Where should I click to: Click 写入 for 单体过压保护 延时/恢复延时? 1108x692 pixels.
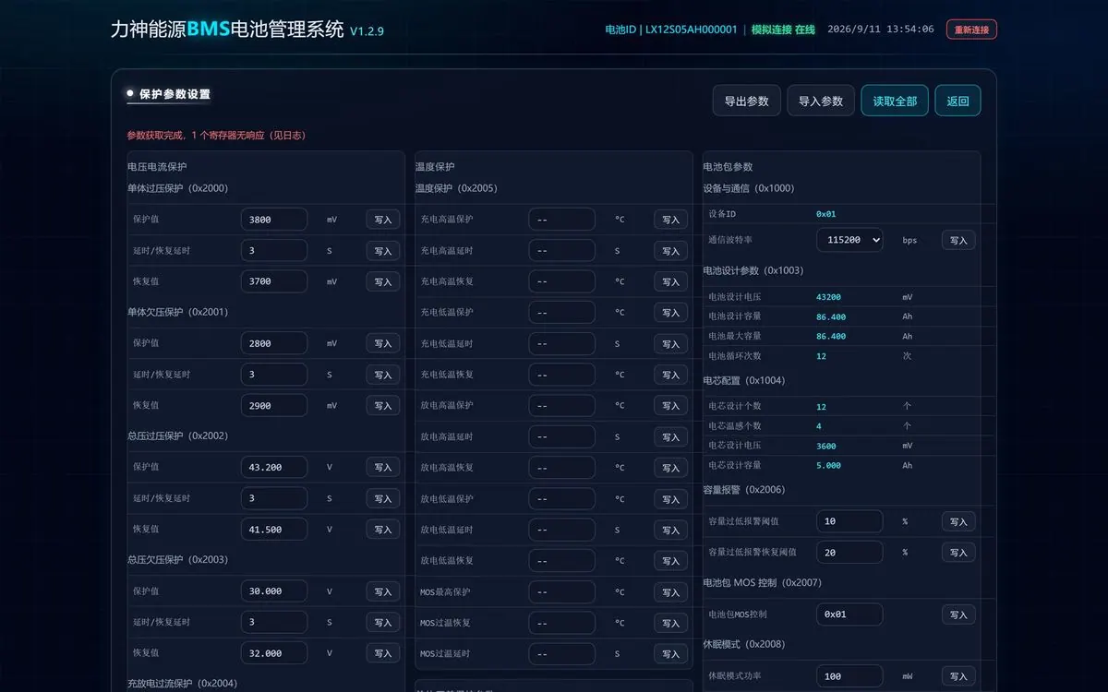coord(383,250)
